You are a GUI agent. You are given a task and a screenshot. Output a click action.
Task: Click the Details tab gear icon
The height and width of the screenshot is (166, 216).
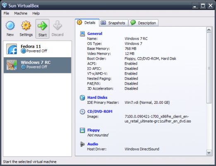(79, 22)
